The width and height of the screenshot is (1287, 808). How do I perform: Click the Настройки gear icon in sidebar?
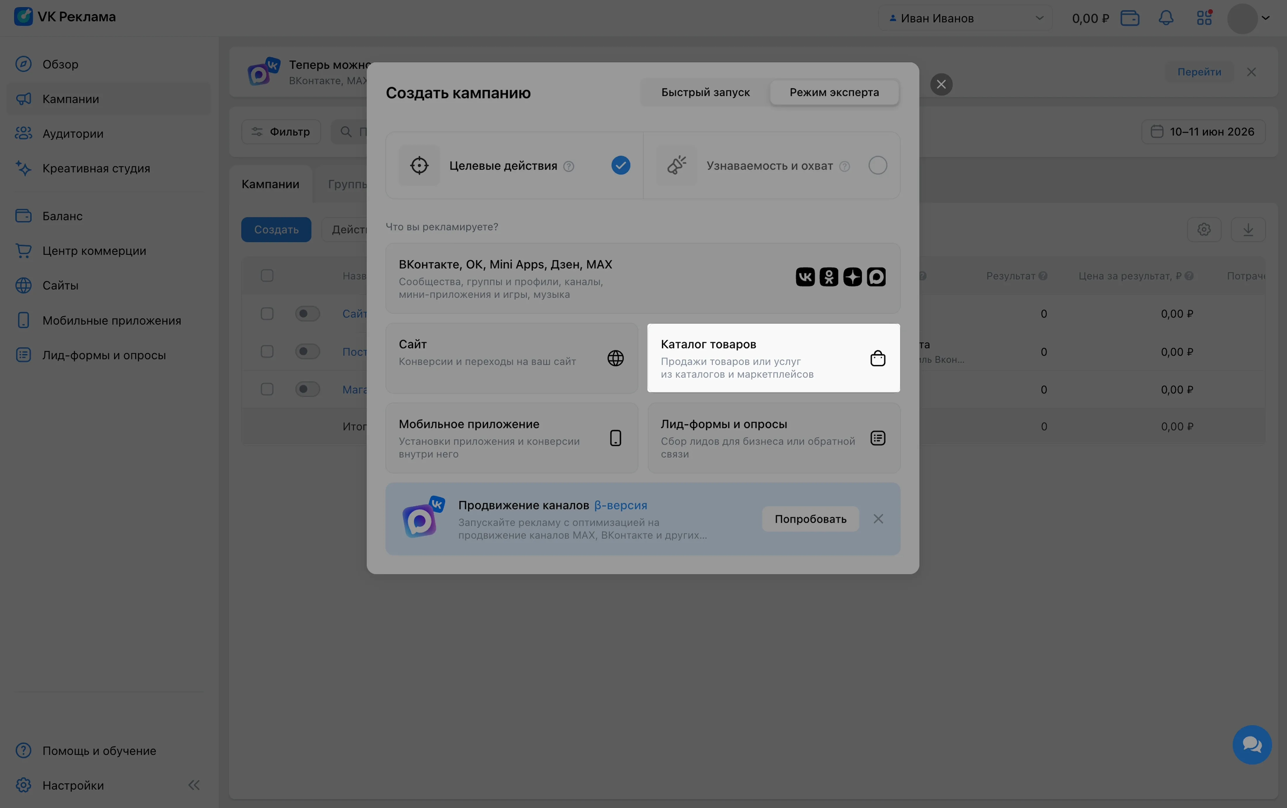(23, 785)
